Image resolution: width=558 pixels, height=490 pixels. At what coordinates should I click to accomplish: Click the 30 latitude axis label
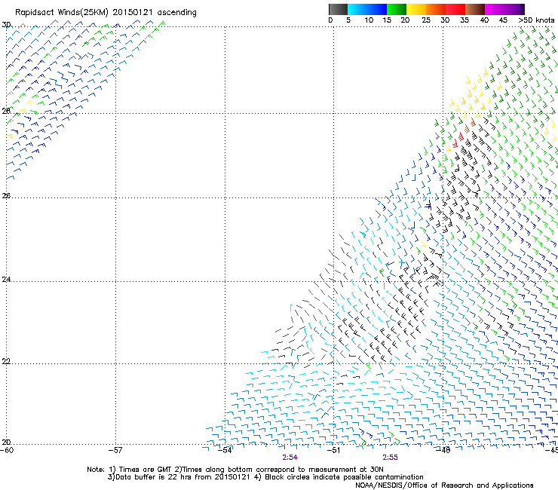(6, 25)
